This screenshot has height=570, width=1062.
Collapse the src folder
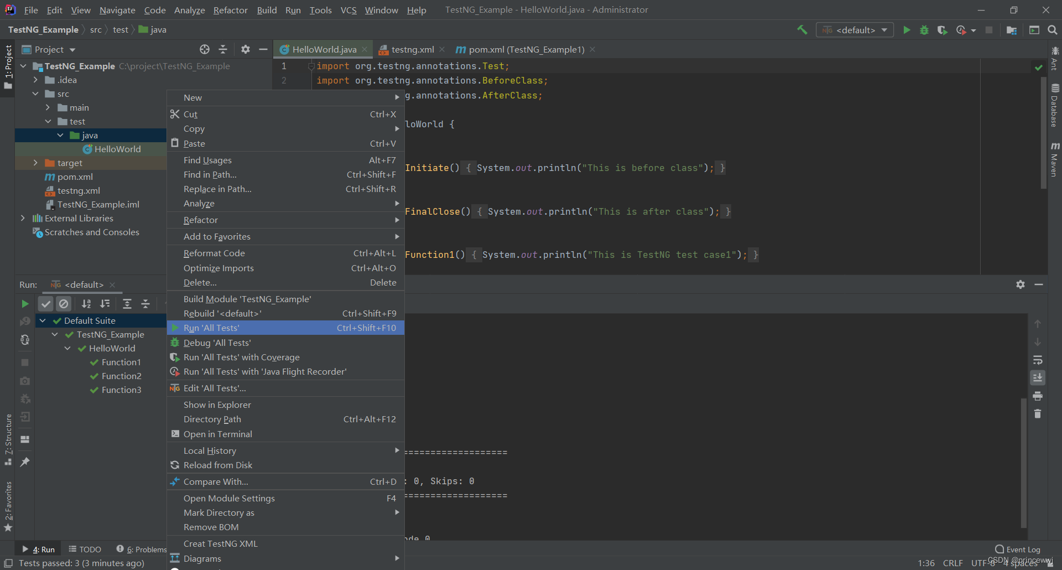(x=35, y=94)
